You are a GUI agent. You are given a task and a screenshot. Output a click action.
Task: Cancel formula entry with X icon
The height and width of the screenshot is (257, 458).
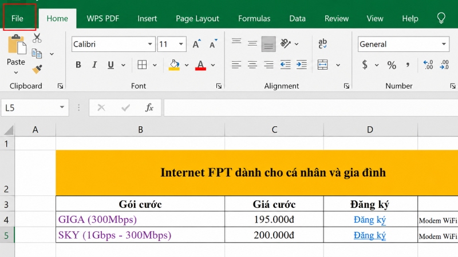[101, 108]
